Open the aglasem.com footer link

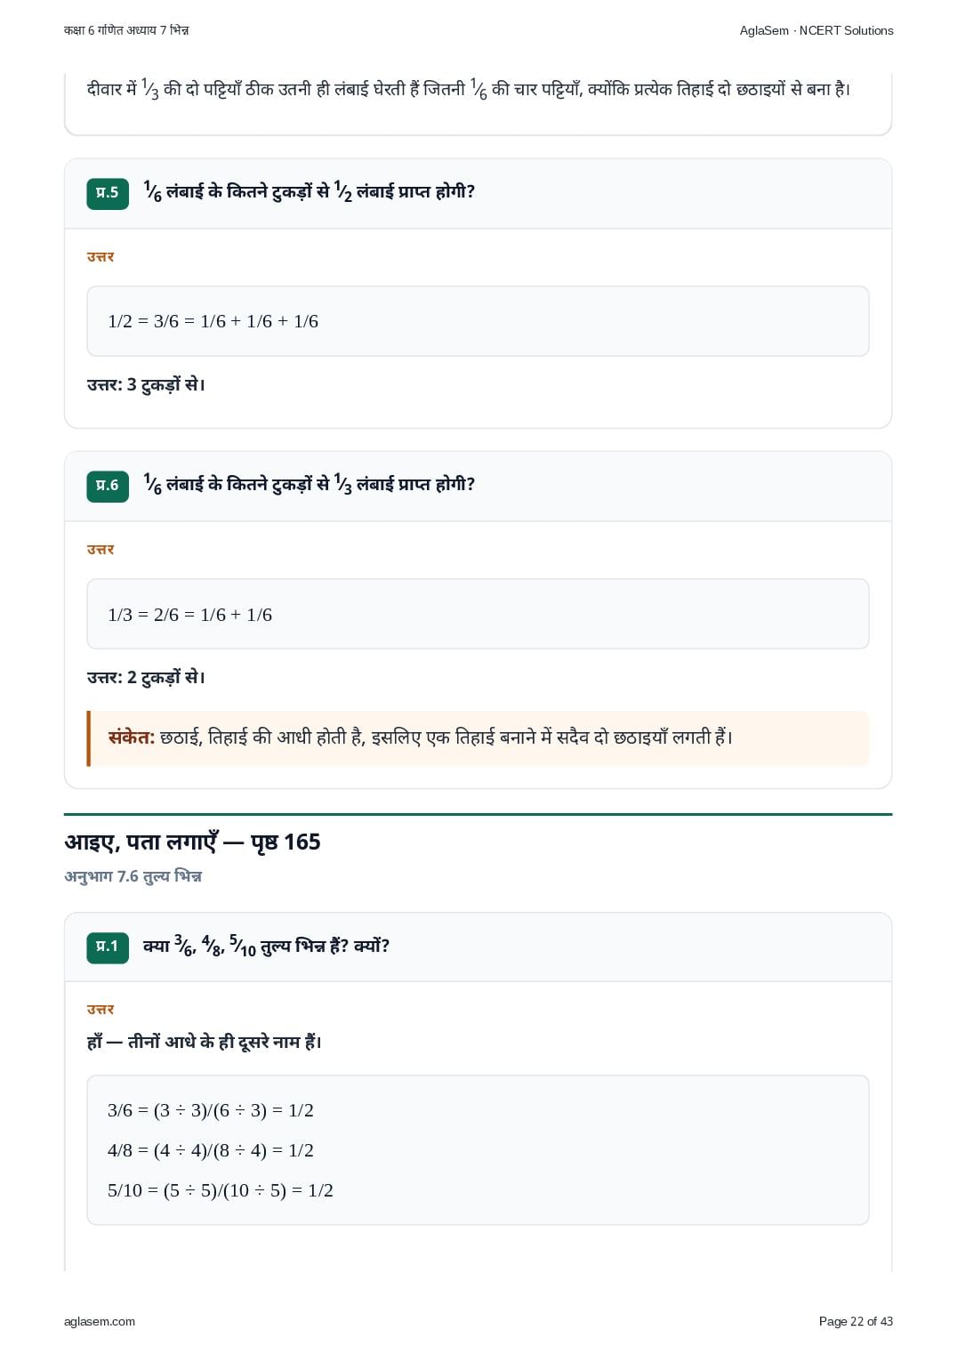point(100,1321)
